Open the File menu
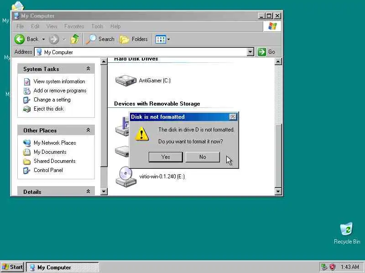The image size is (365, 273). (20, 26)
